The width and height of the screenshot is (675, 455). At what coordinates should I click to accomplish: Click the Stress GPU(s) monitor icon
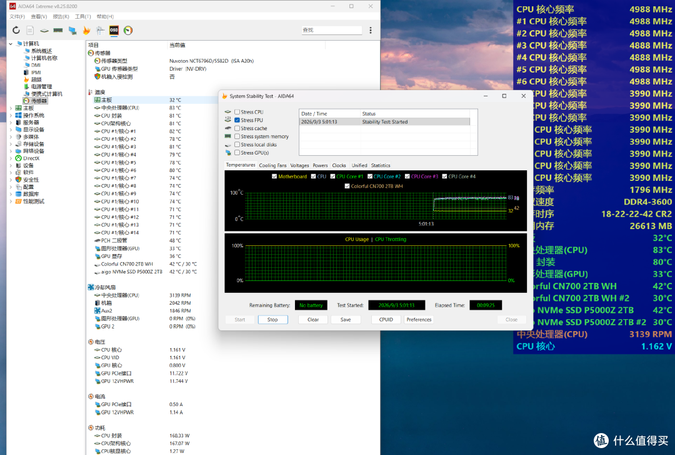227,153
